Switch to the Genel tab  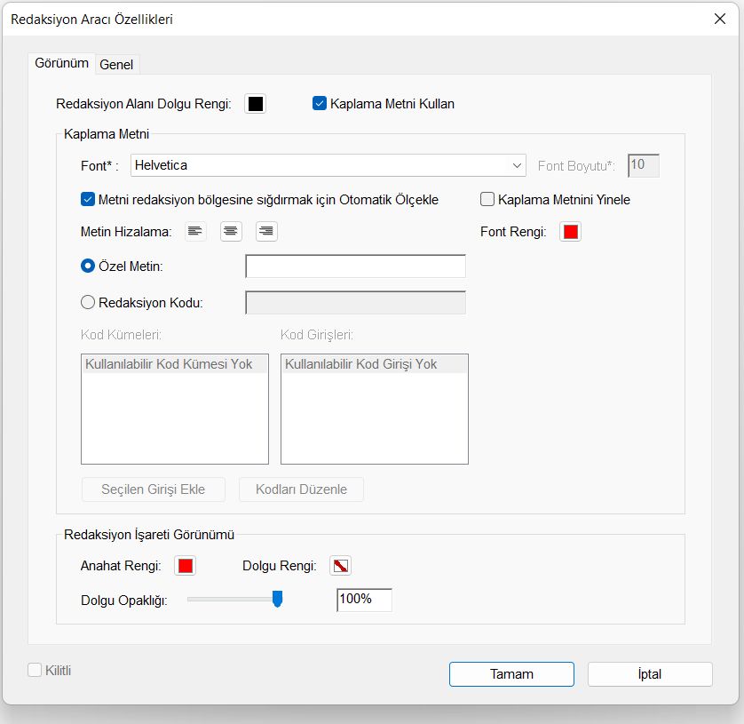coord(116,64)
